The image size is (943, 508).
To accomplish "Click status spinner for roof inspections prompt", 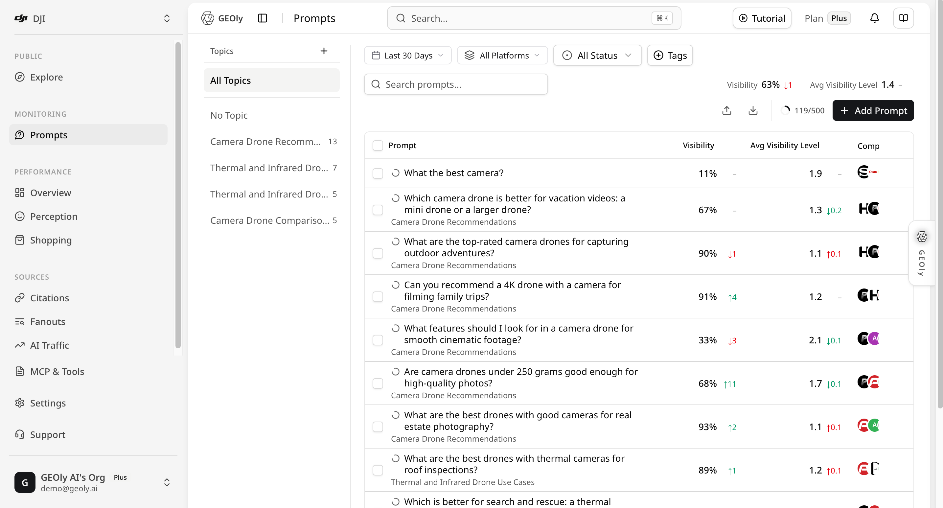I will point(395,458).
